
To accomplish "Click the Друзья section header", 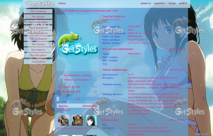I will coord(63,106).
